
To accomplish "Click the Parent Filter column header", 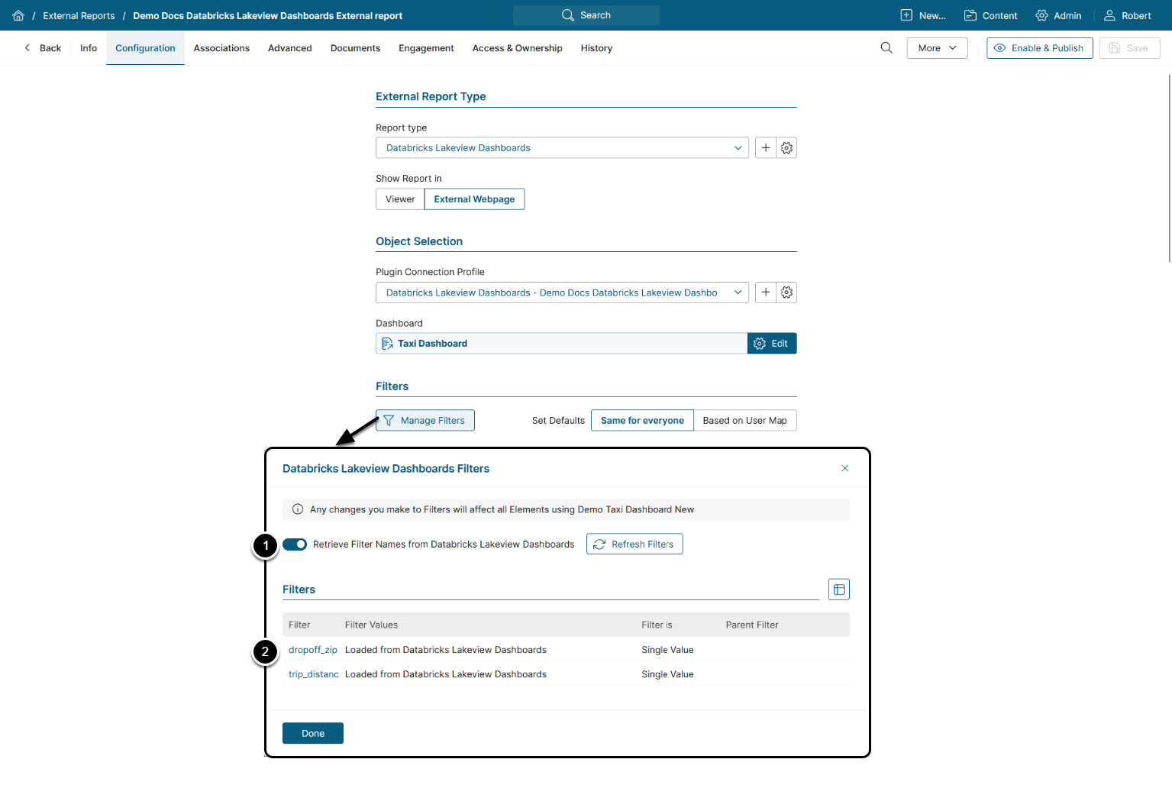I will point(752,625).
